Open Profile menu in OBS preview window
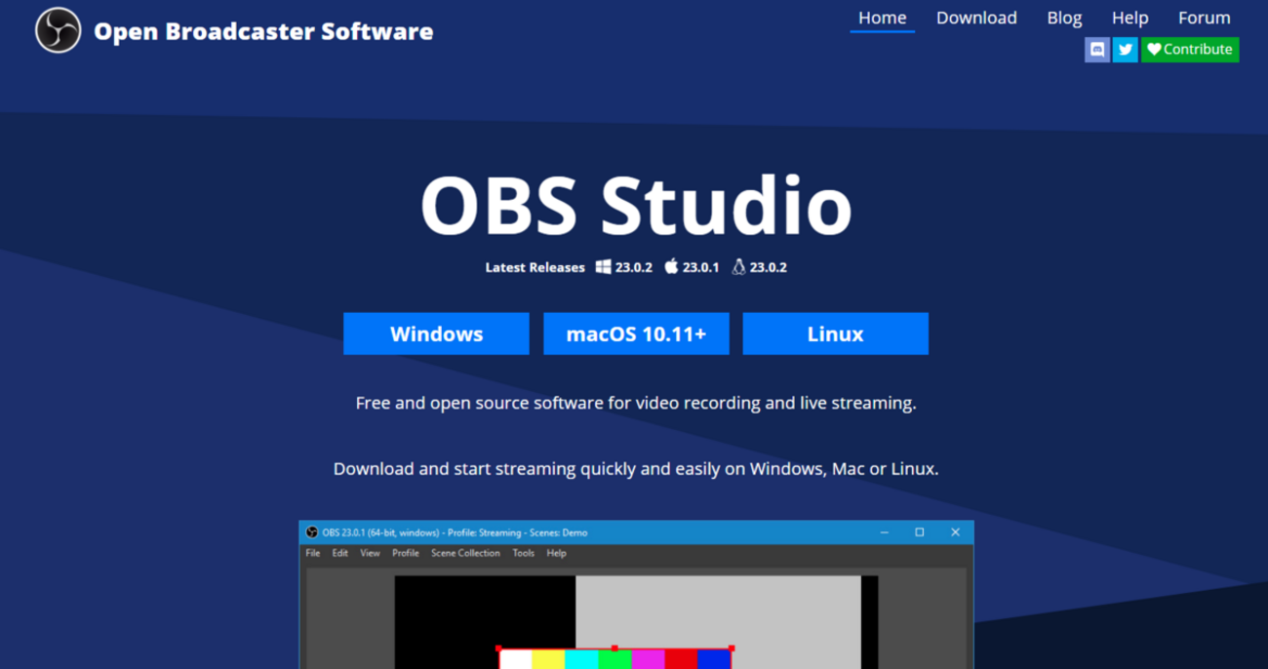 click(406, 553)
